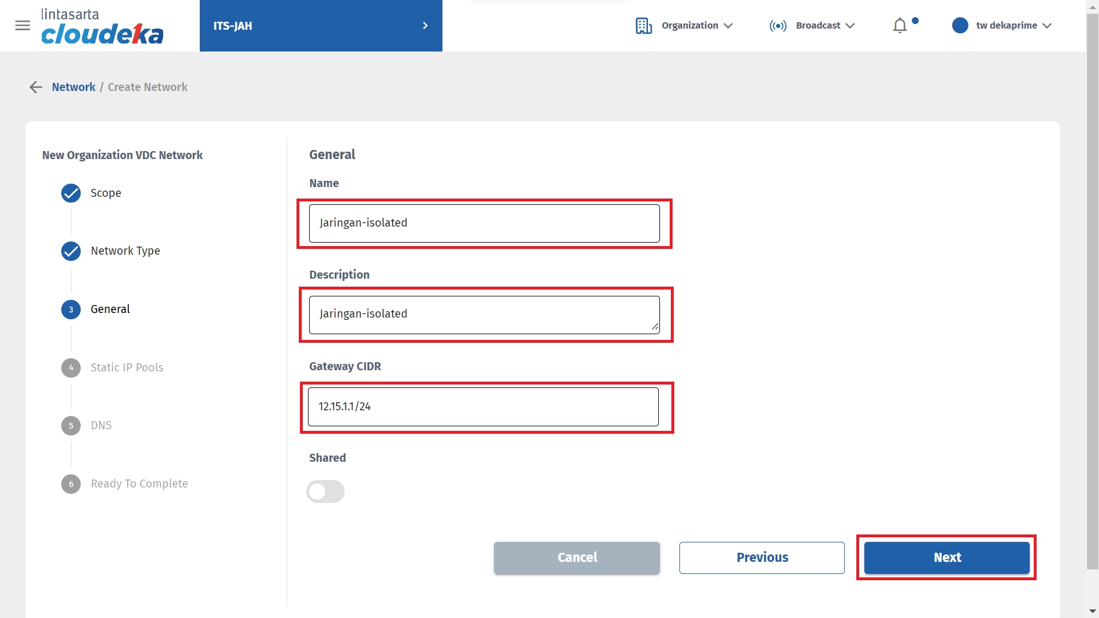Click the user avatar circle
Image resolution: width=1099 pixels, height=618 pixels.
(960, 26)
